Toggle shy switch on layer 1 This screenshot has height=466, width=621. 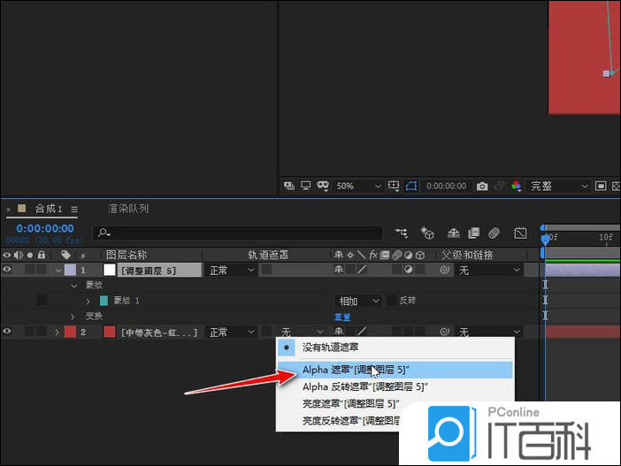tap(339, 270)
